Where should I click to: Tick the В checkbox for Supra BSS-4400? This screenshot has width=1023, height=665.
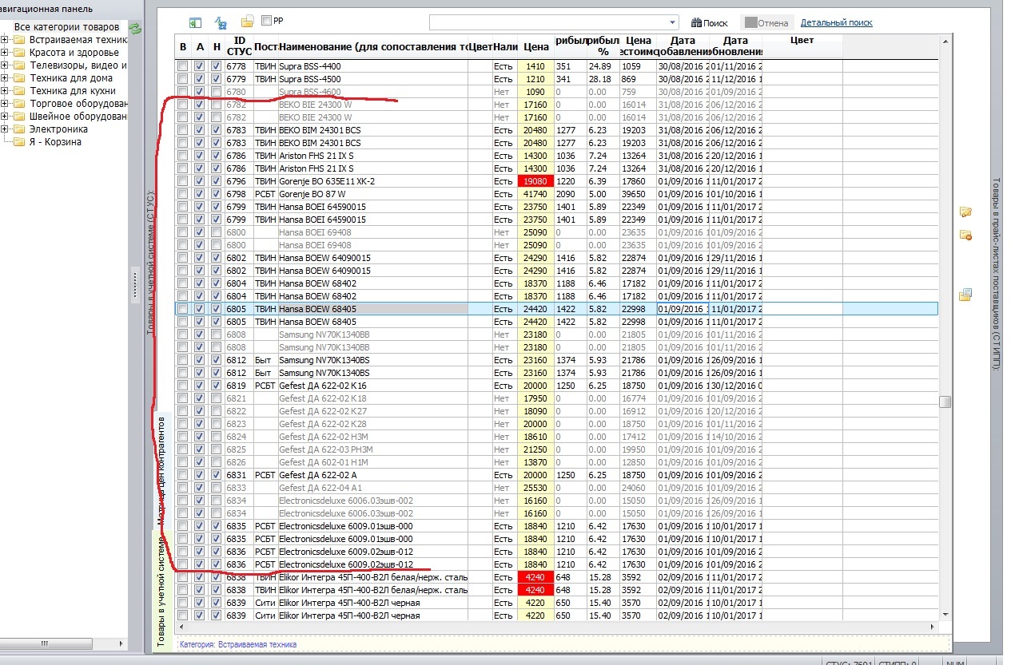point(183,66)
